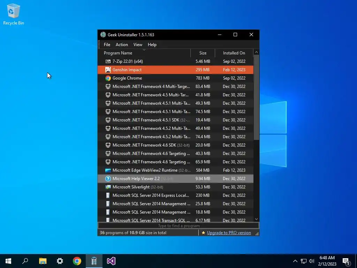Click the .NET Framework 4.5.1 SDK icon
Image resolution: width=357 pixels, height=268 pixels.
coord(108,120)
